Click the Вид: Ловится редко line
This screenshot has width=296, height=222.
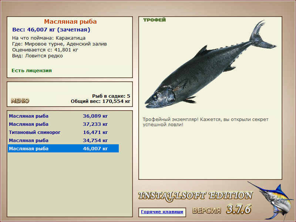[37, 56]
